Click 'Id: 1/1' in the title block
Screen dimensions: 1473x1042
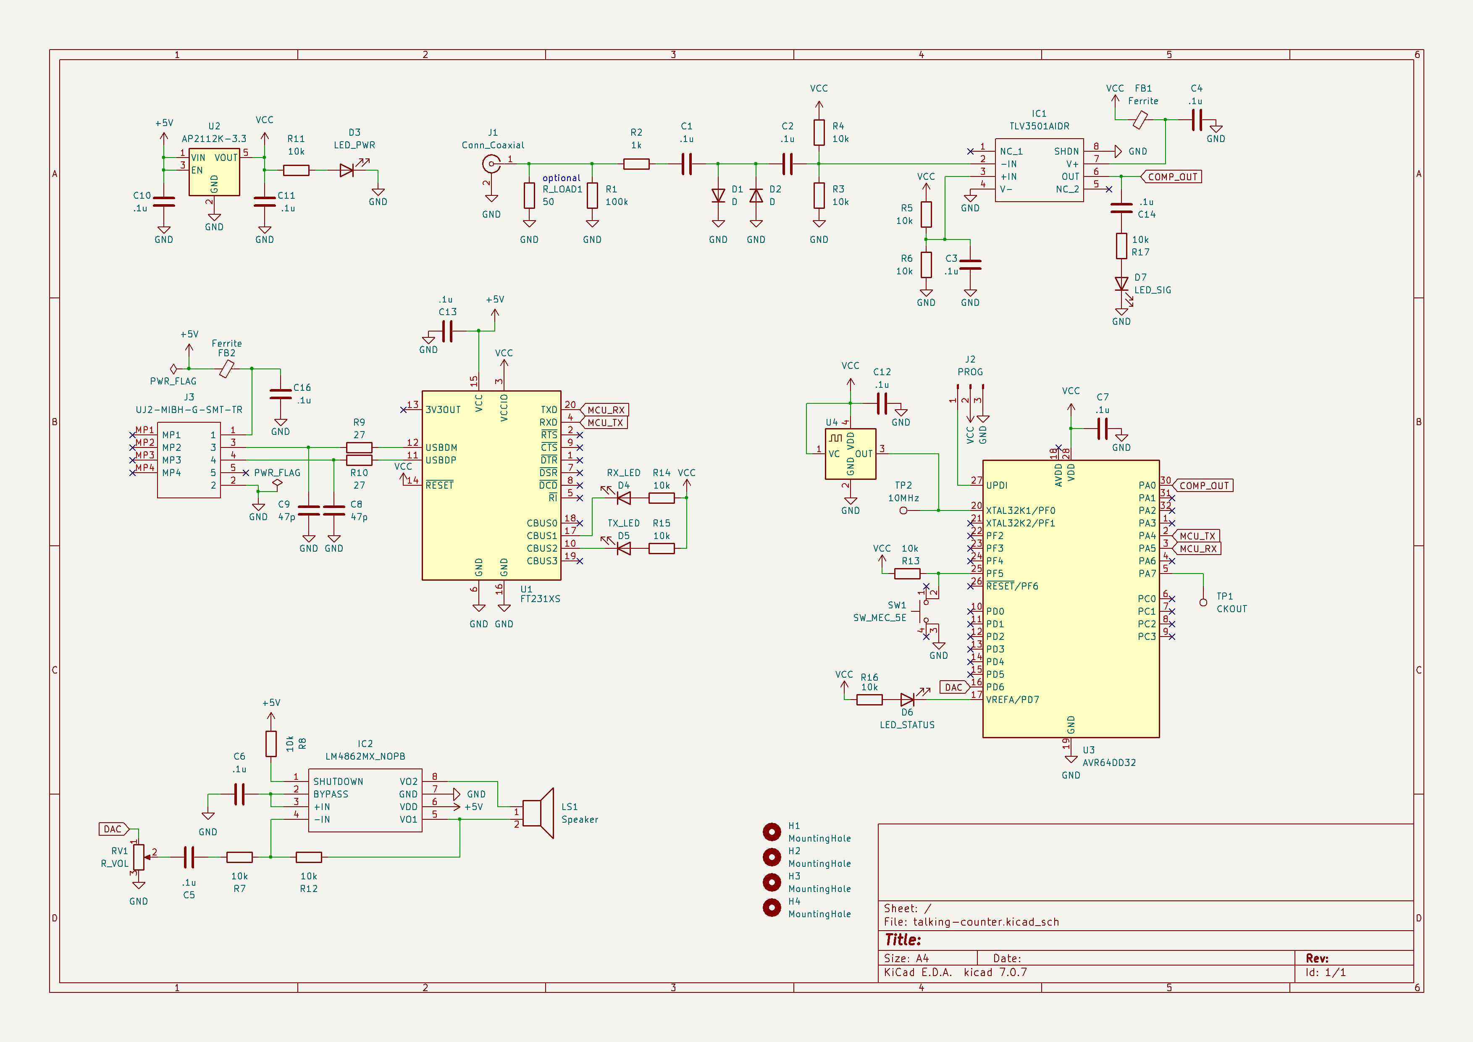tap(1326, 973)
